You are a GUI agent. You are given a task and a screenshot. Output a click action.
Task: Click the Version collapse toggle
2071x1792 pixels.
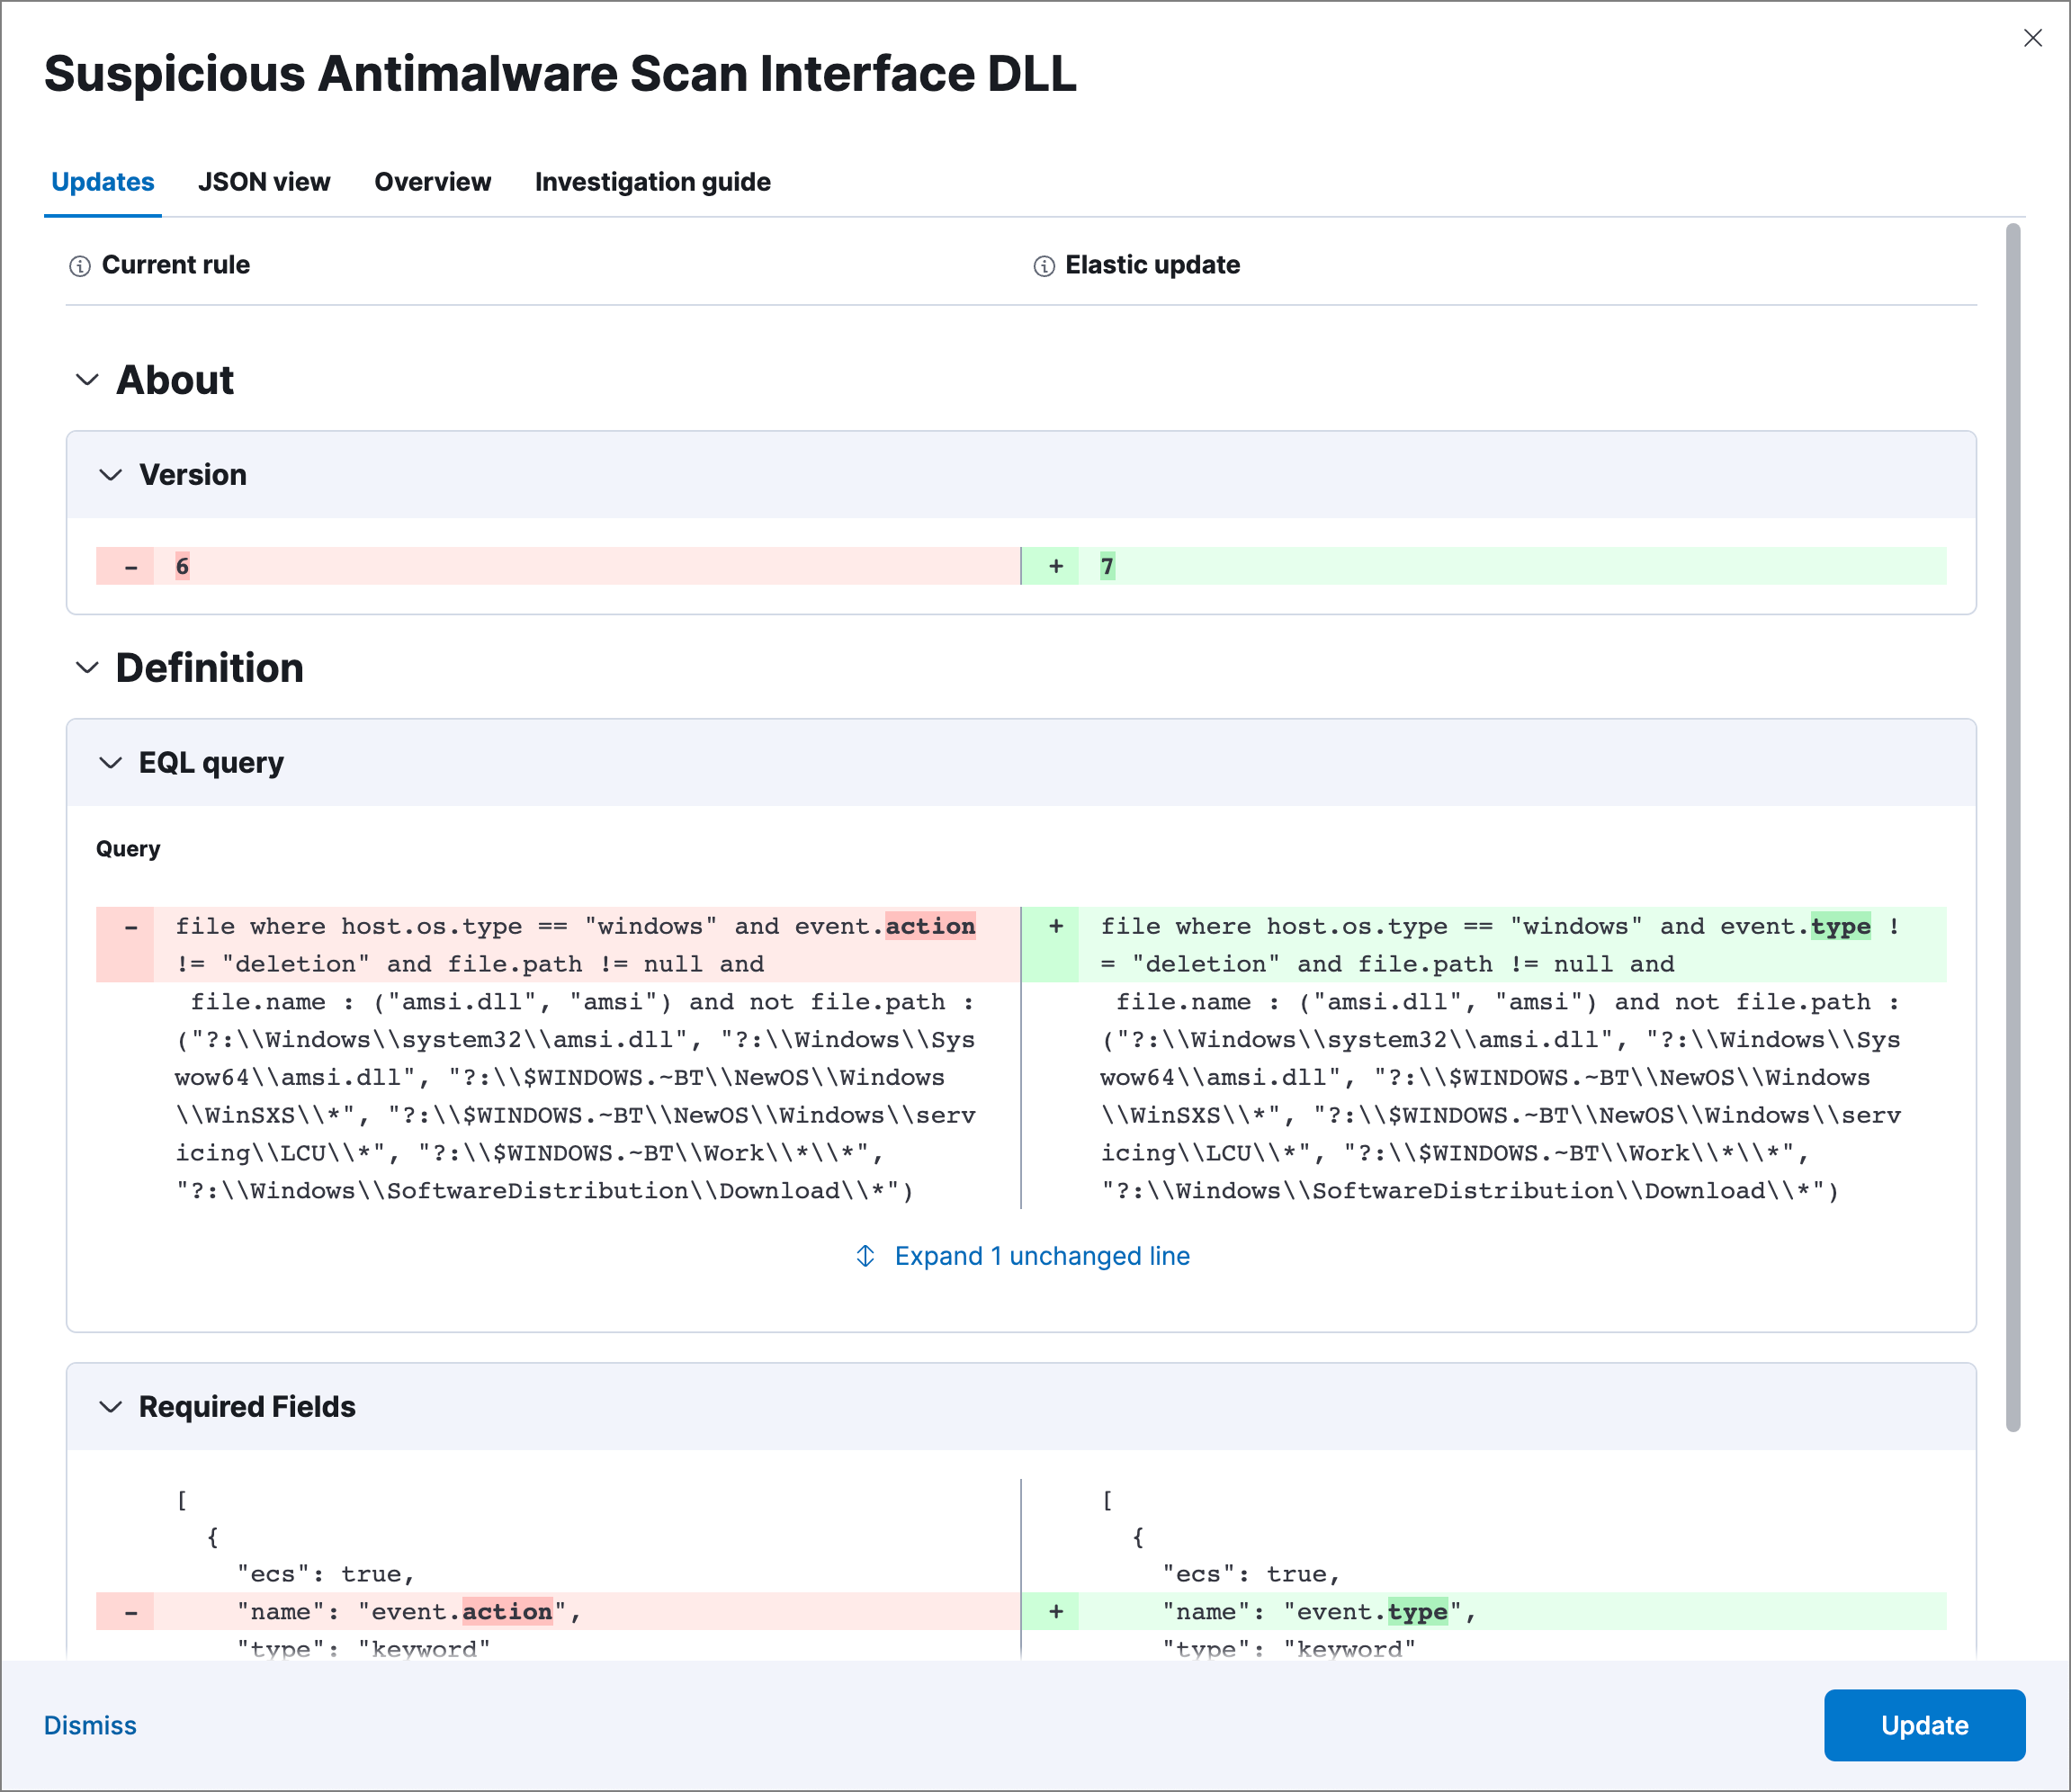[111, 473]
